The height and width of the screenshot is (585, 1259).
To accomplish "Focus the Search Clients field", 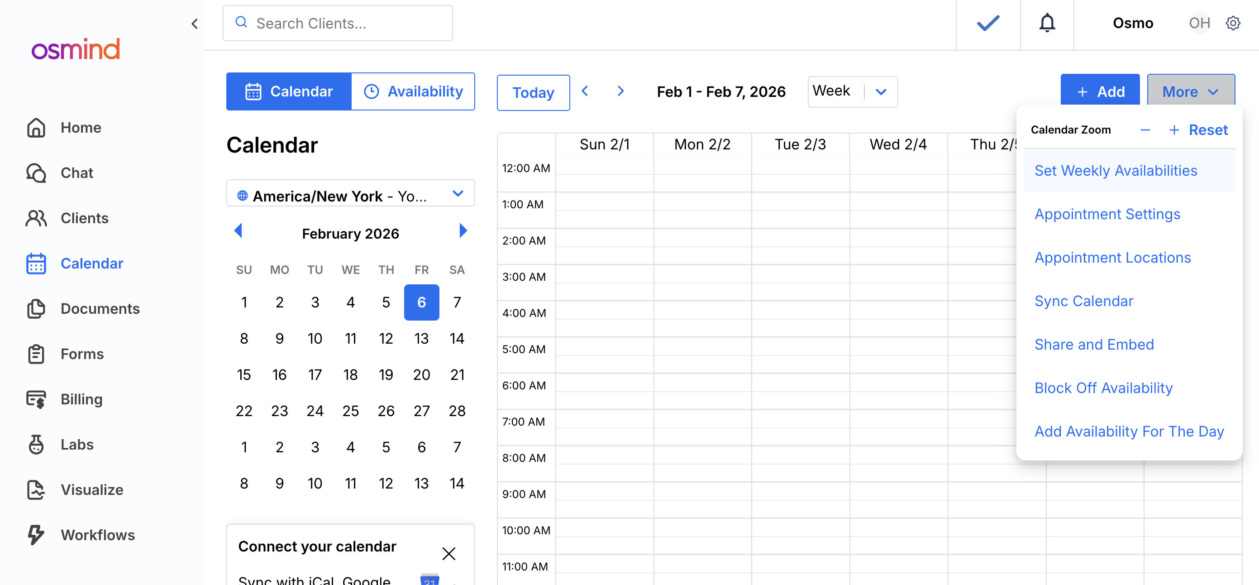I will pos(337,23).
